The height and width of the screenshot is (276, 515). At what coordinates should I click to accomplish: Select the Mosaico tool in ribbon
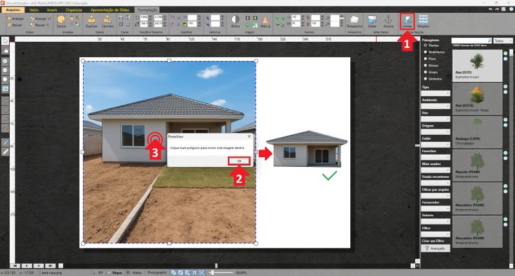(424, 22)
